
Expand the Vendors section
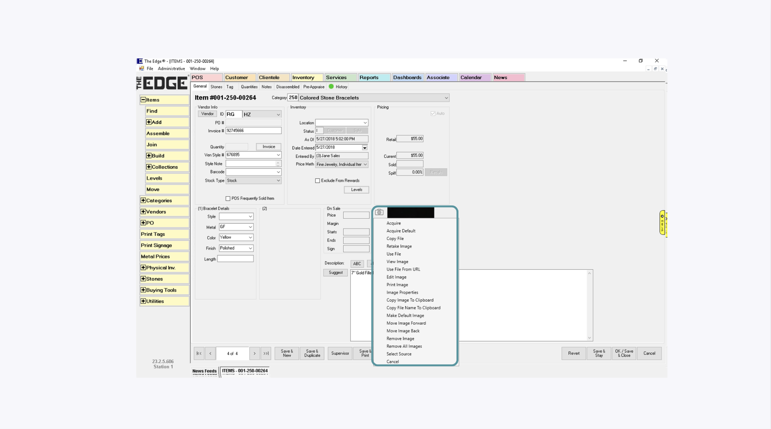click(x=143, y=212)
